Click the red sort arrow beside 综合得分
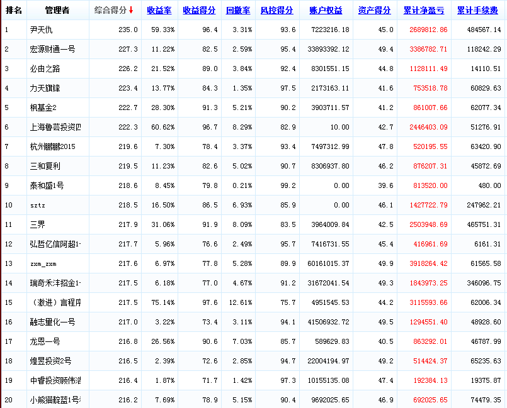This screenshot has width=507, height=408. click(131, 10)
